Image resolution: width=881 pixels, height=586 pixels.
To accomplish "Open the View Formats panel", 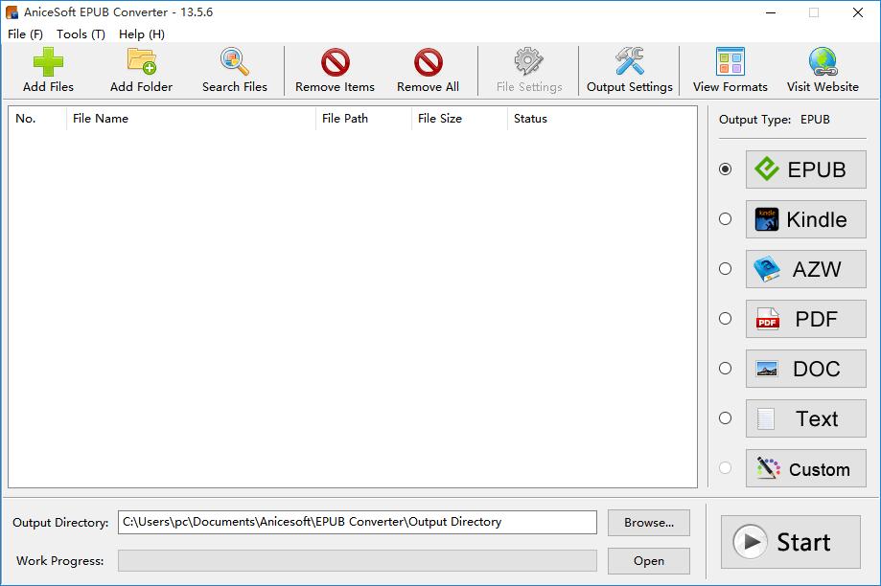I will (730, 71).
